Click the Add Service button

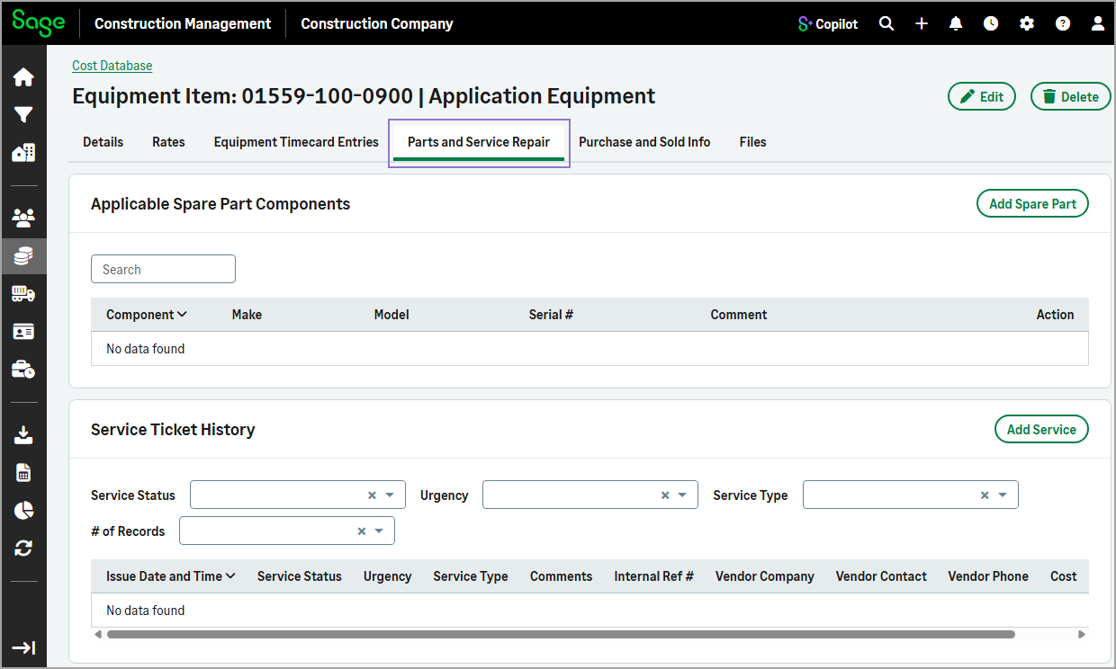tap(1041, 430)
